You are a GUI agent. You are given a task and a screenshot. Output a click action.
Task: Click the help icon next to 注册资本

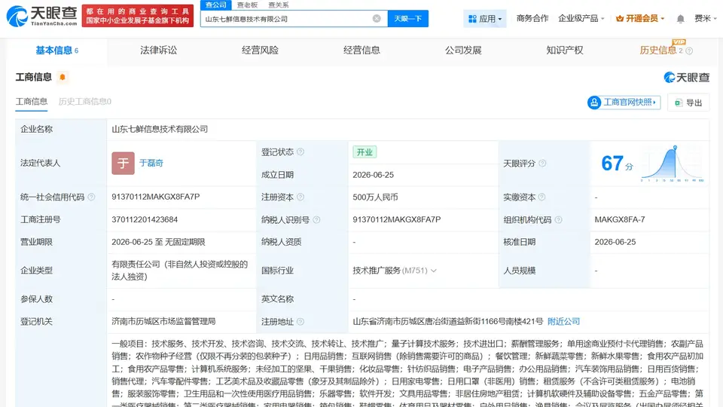[300, 197]
